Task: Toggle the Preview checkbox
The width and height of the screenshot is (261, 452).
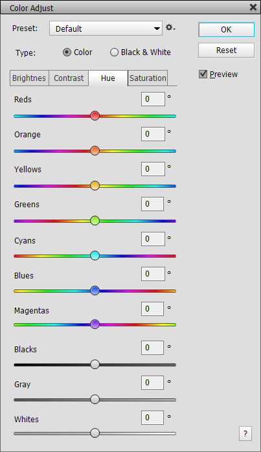Action: pyautogui.click(x=203, y=74)
